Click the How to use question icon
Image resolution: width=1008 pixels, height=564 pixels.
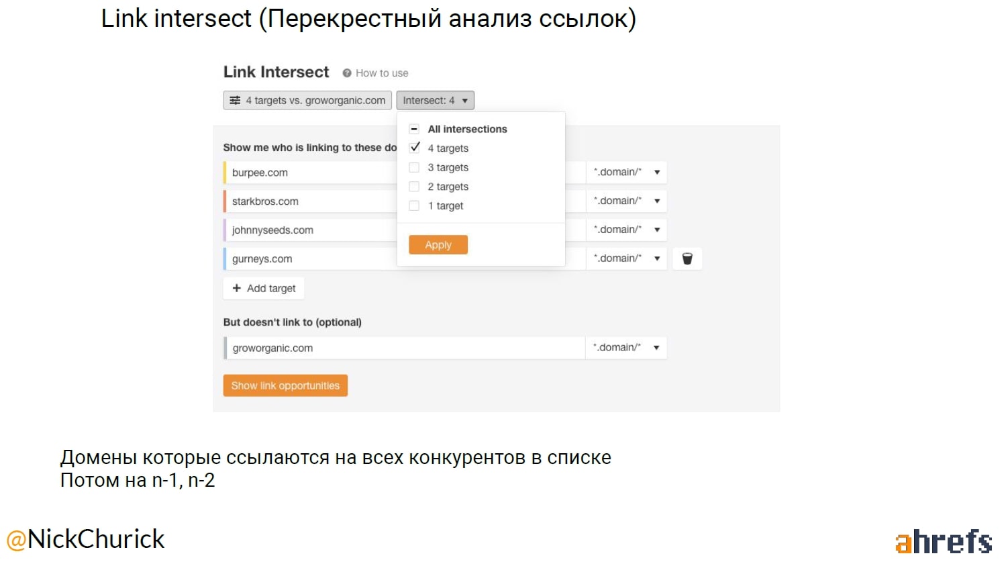347,73
